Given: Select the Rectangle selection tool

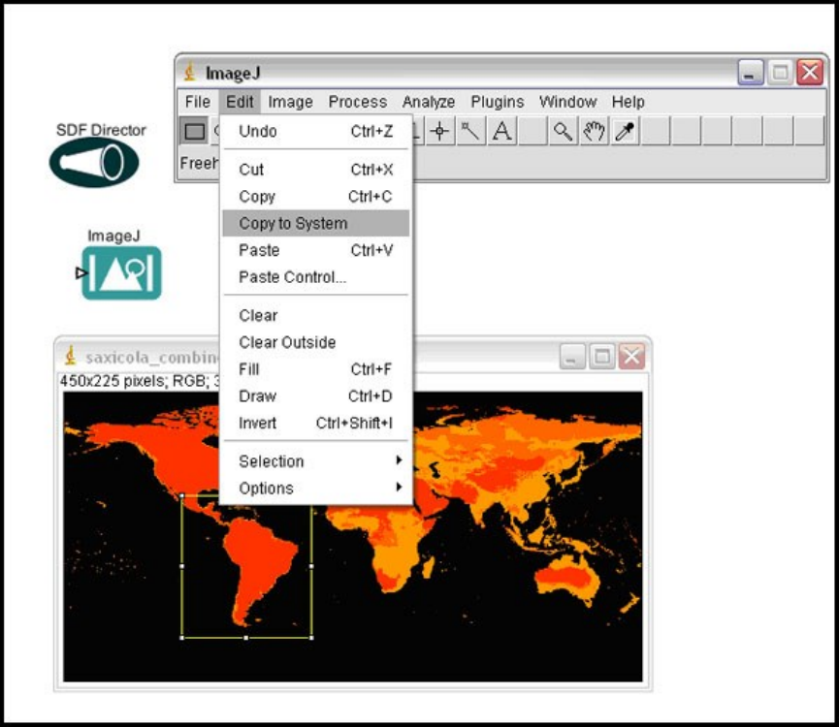Looking at the screenshot, I should 194,131.
